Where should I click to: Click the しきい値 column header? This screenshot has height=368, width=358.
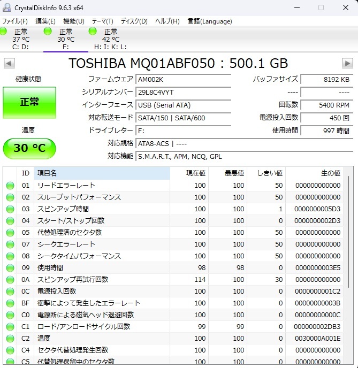coord(266,173)
